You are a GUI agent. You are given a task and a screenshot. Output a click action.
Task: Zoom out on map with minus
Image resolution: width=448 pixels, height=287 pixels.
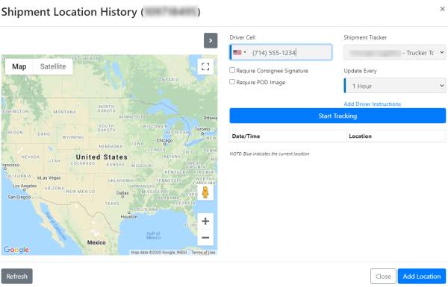click(x=205, y=237)
